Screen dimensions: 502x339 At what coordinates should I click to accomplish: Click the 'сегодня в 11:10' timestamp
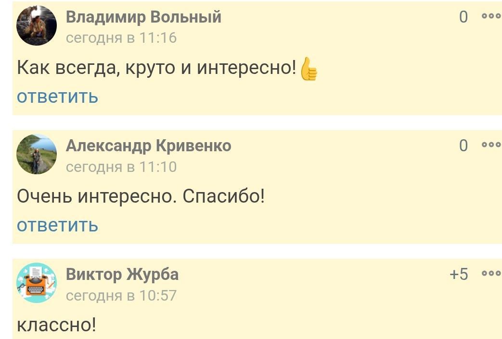tap(121, 167)
